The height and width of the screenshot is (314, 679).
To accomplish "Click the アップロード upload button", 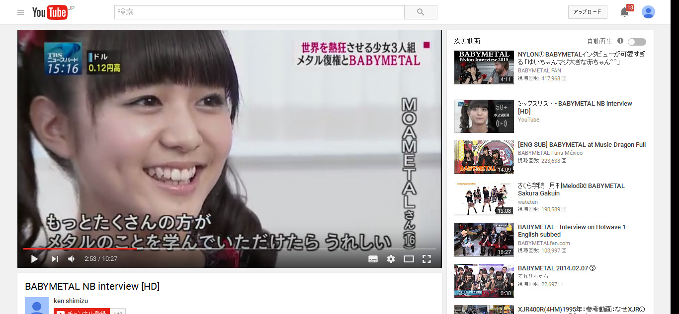I will (x=588, y=12).
